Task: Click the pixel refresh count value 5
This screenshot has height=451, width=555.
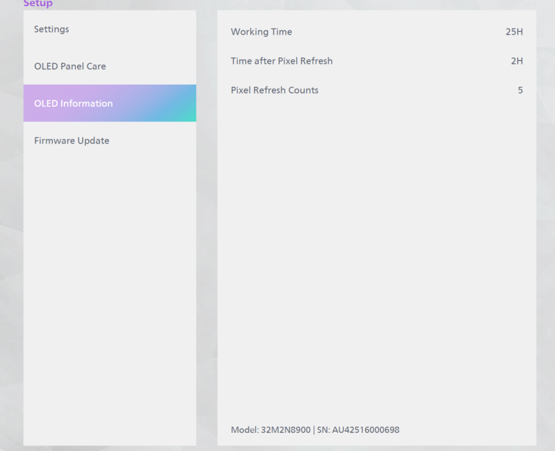Action: [x=520, y=90]
